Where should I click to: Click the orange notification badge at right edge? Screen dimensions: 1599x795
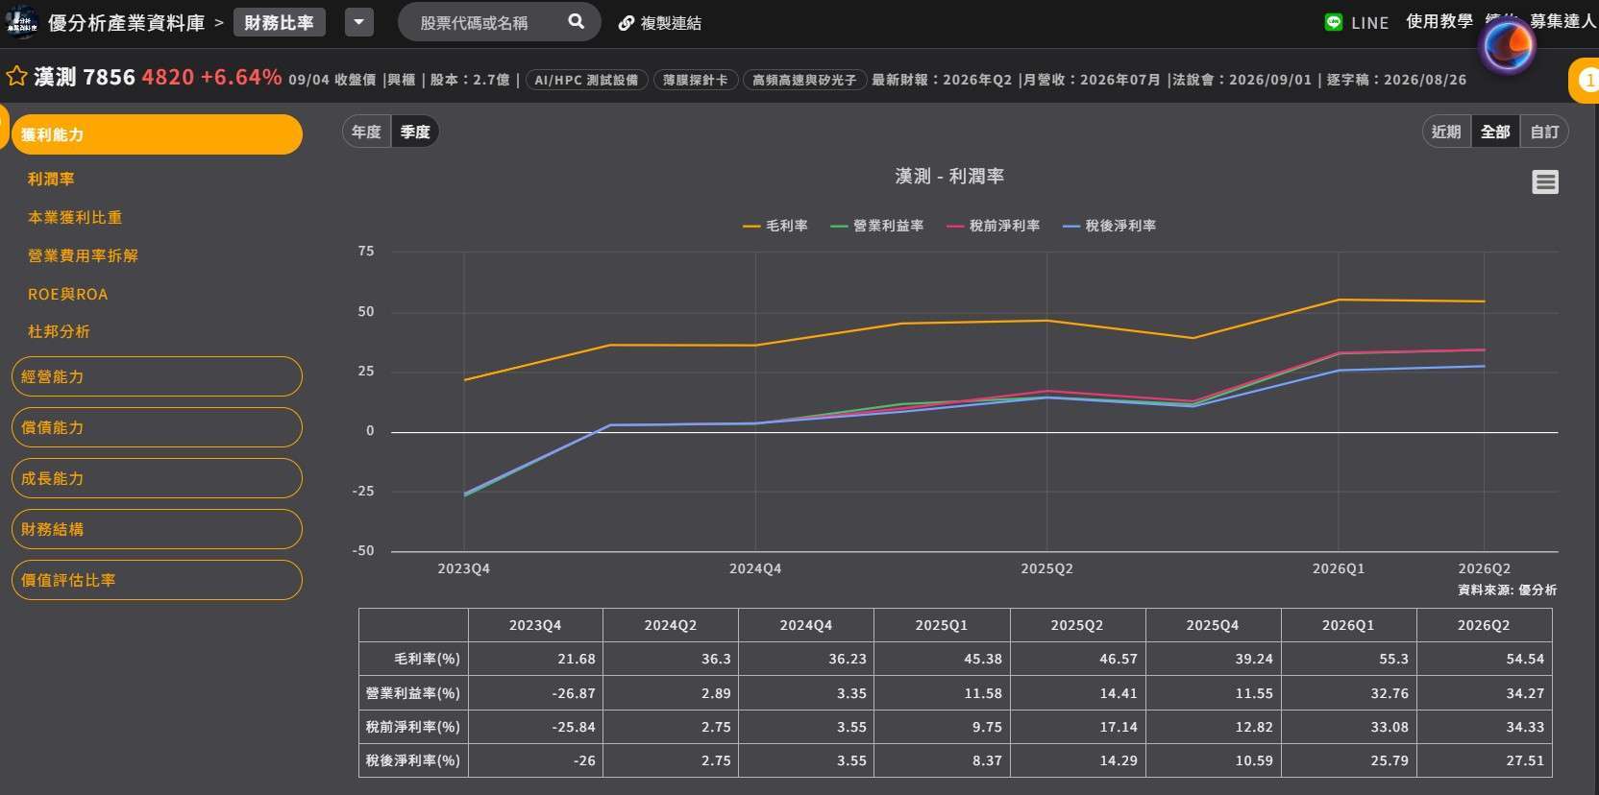click(1586, 81)
